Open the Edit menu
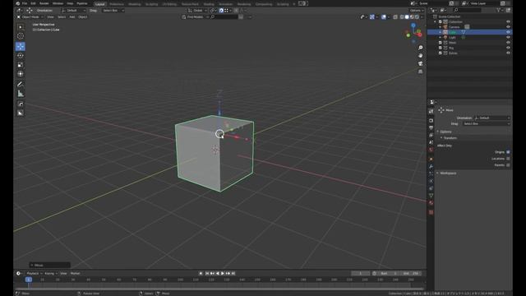Image resolution: width=526 pixels, height=296 pixels. pos(33,3)
